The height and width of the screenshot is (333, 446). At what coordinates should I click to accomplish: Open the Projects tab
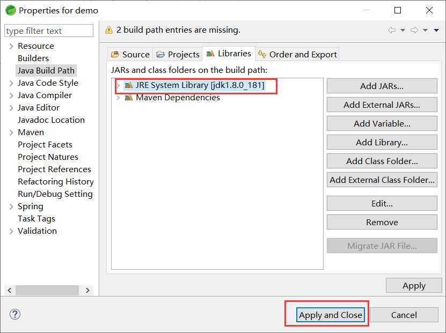(x=178, y=54)
